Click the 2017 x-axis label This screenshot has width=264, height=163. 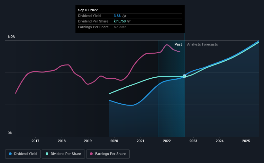tap(35, 141)
